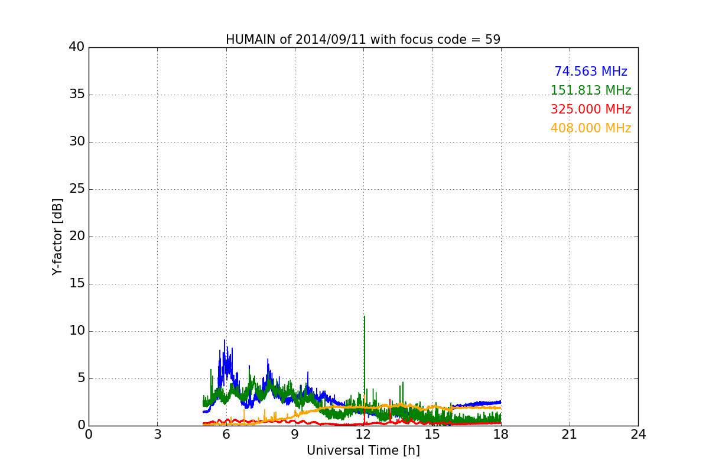The height and width of the screenshot is (473, 709).
Task: Click y-axis tick value 35
Action: [x=77, y=95]
